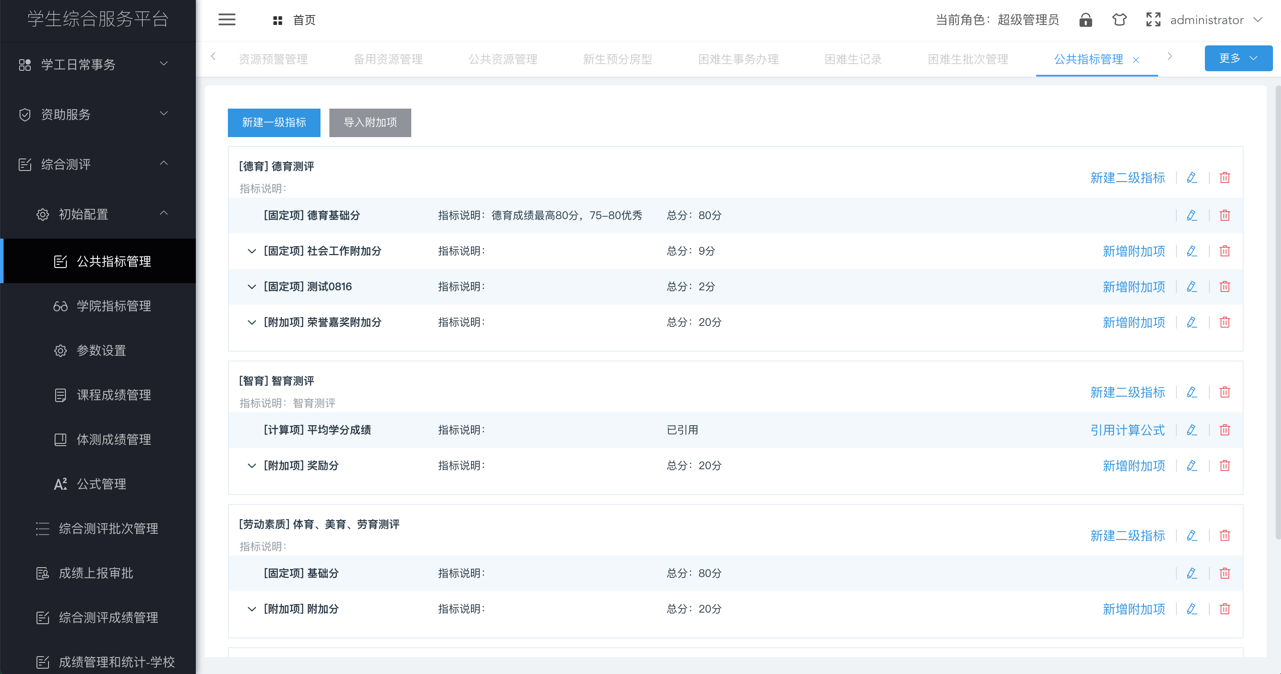Open the theme shirt icon
Screen dimensions: 1281x674
(x=1119, y=20)
